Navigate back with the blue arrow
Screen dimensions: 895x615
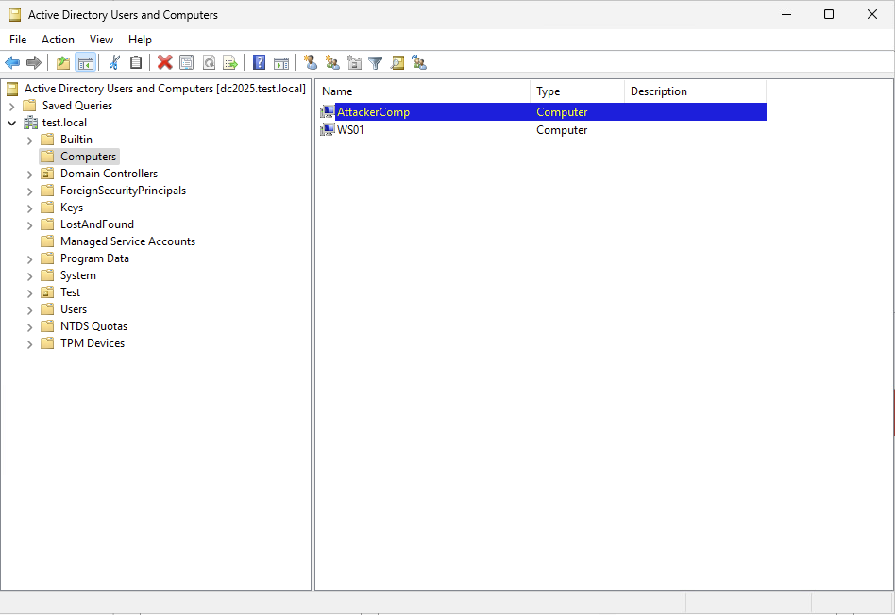[12, 62]
